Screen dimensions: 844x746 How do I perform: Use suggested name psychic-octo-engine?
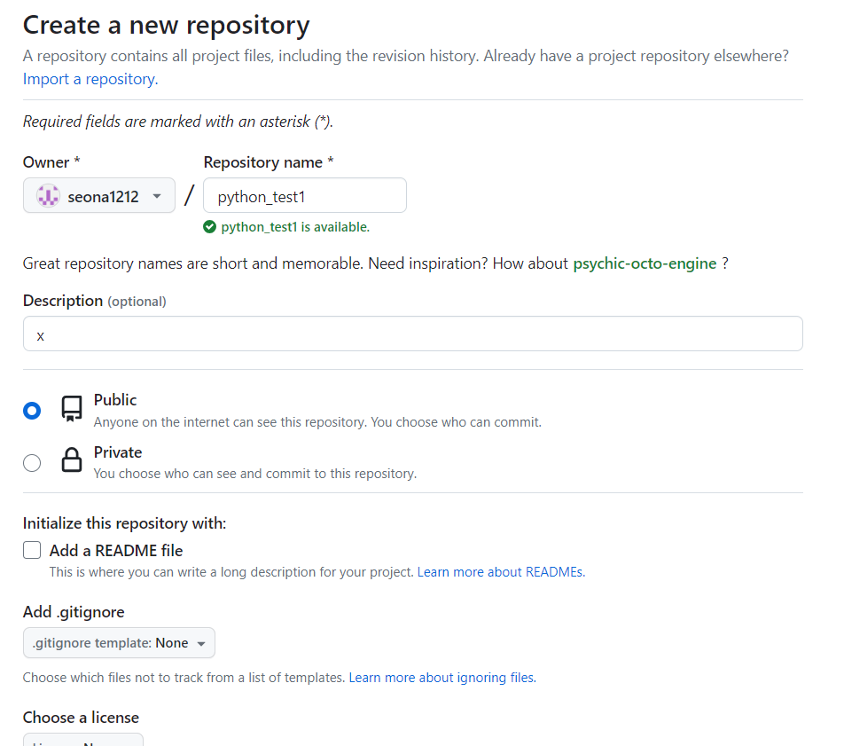coord(645,263)
